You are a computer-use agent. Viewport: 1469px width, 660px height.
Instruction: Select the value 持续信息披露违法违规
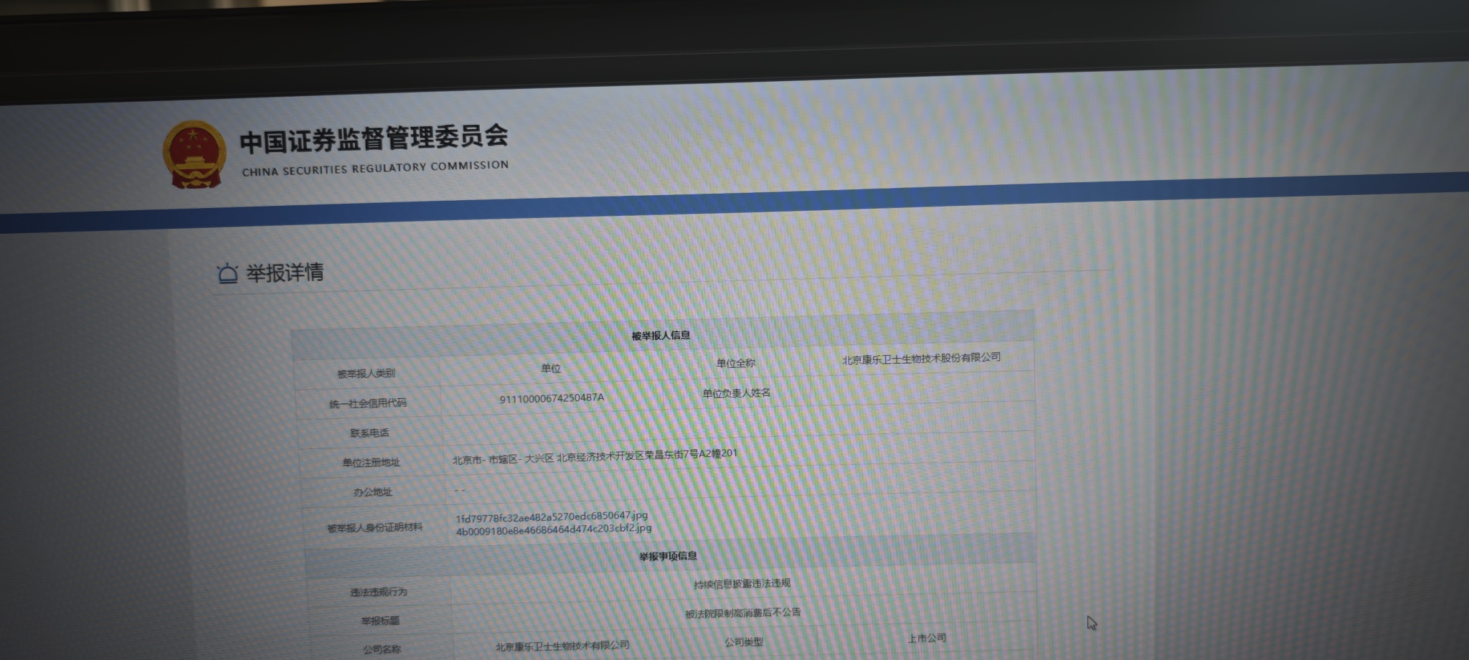pyautogui.click(x=742, y=584)
